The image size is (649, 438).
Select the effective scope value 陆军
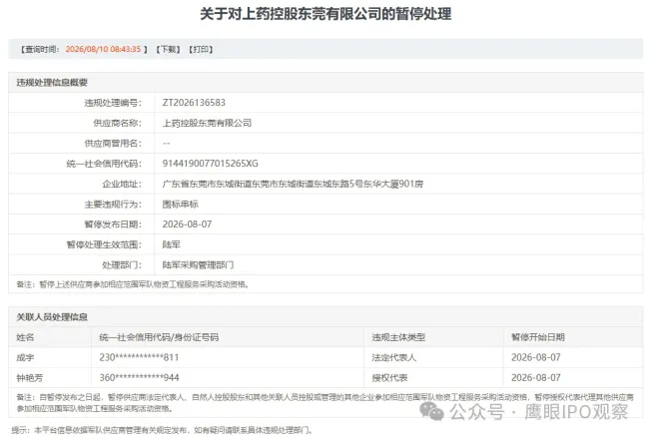[x=172, y=244]
